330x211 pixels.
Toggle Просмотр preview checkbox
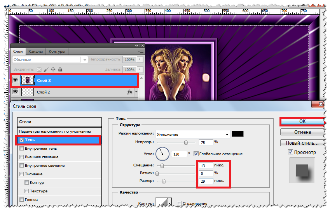(x=290, y=152)
